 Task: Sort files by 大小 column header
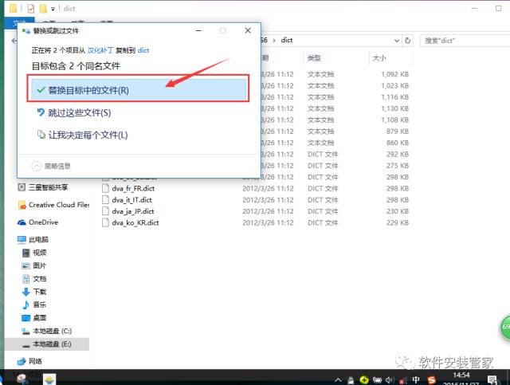[x=379, y=58]
